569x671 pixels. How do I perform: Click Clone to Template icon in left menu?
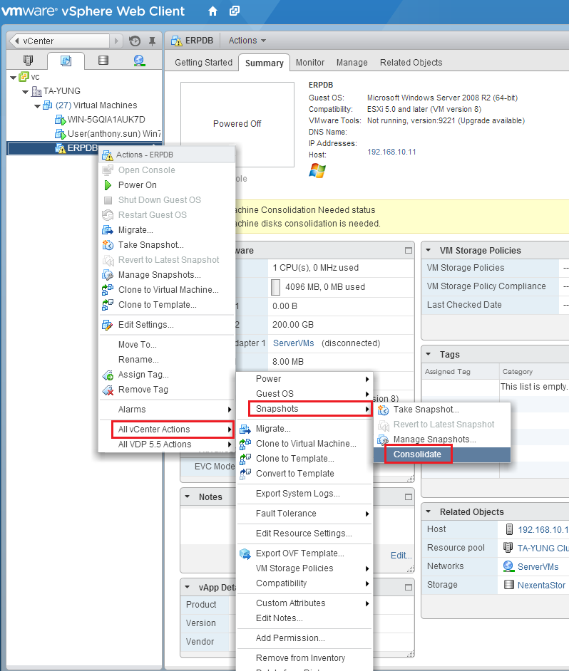108,305
